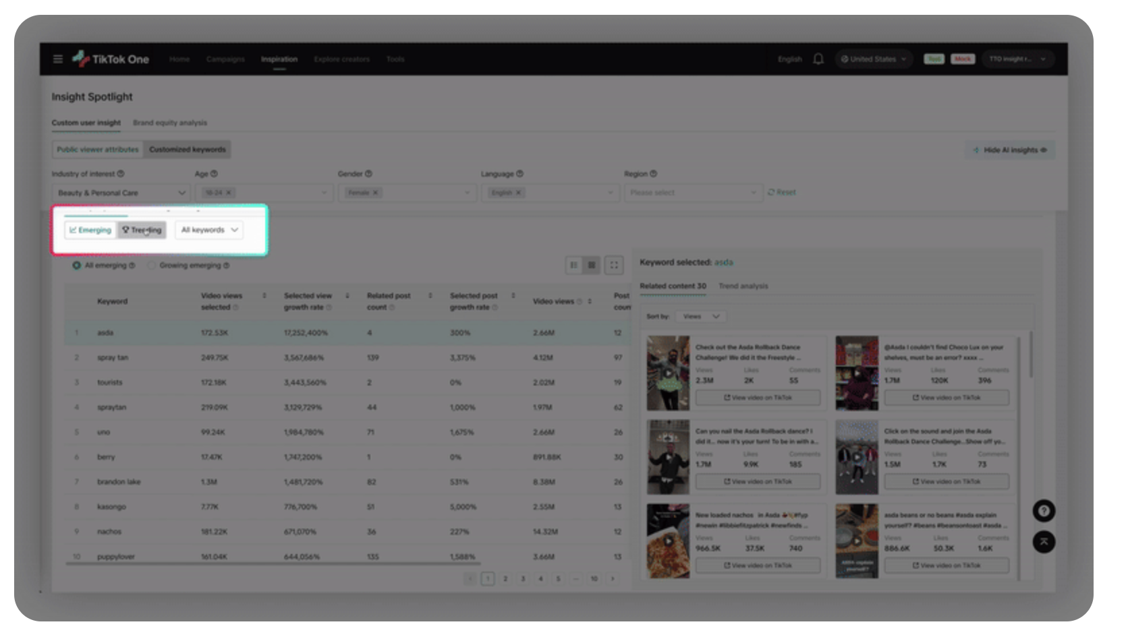
Task: Go to page 2 of results
Action: (505, 578)
